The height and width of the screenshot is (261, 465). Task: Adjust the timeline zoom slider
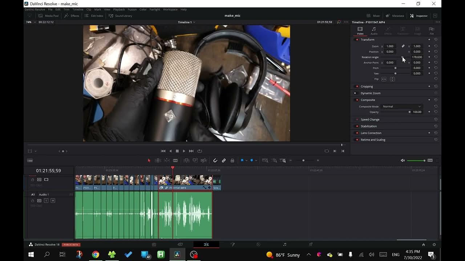[x=303, y=160]
